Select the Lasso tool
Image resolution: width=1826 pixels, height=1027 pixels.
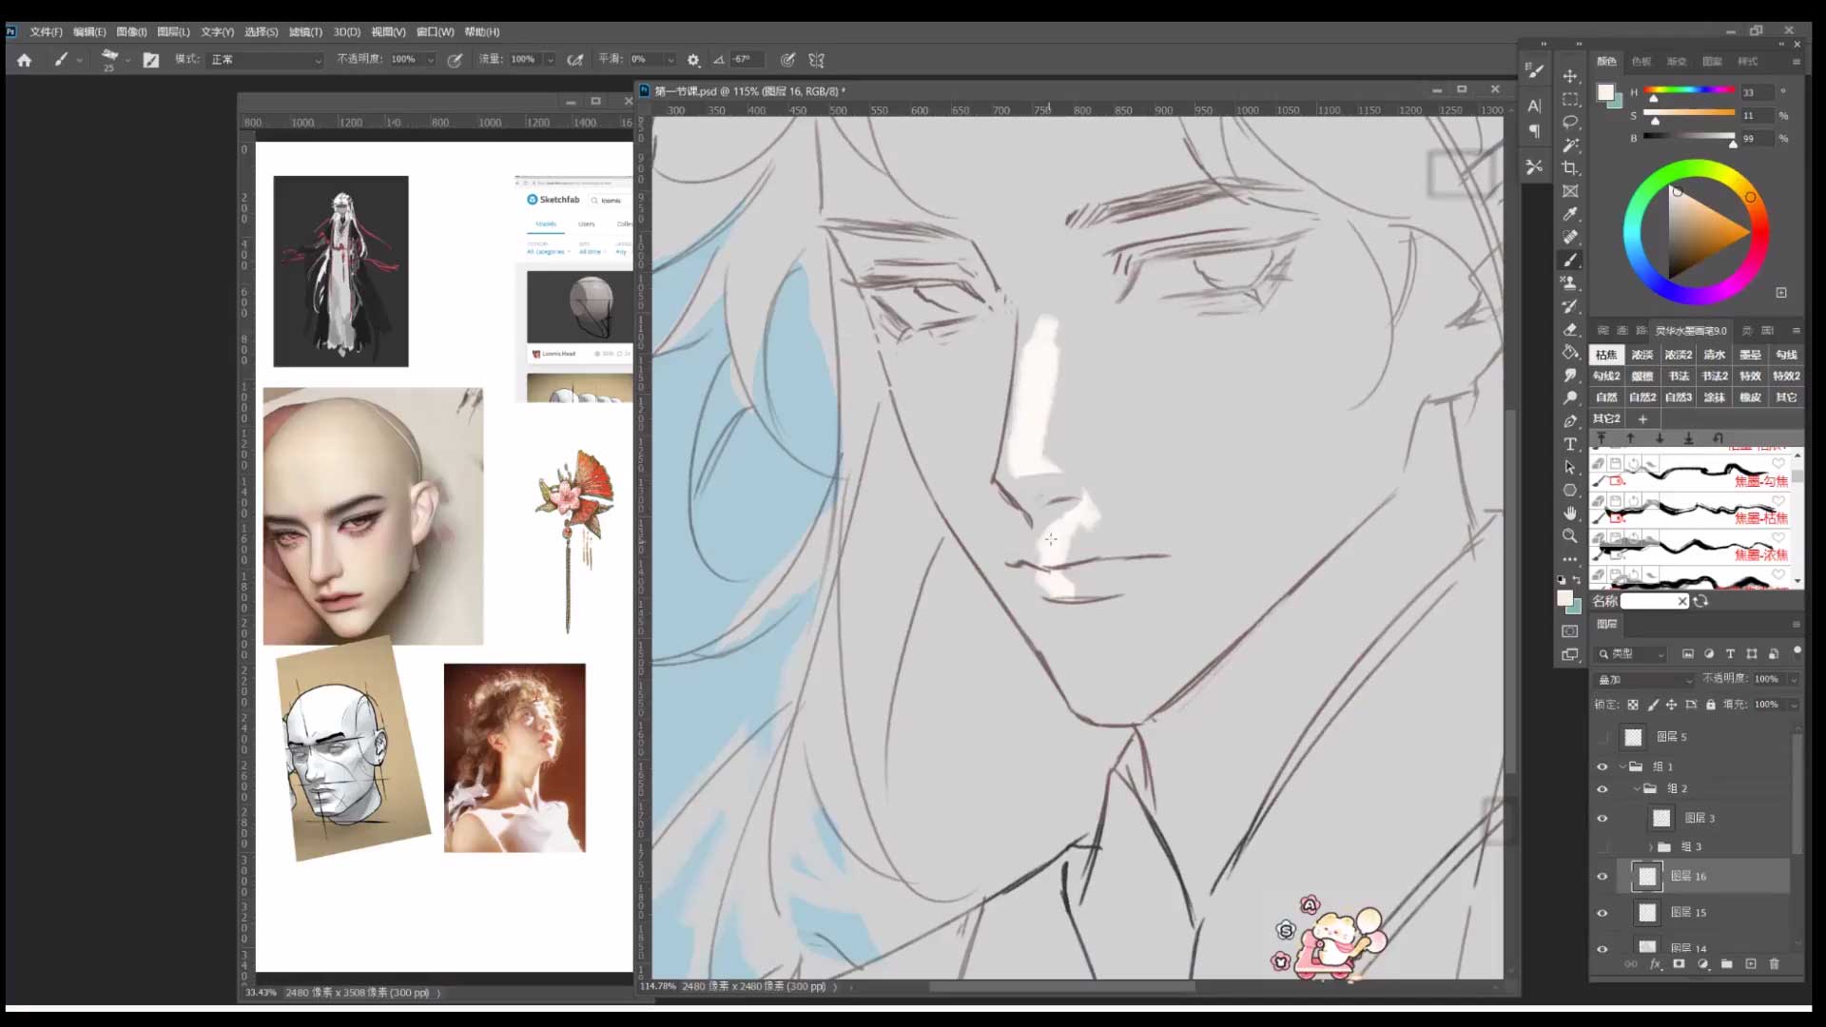(1570, 122)
